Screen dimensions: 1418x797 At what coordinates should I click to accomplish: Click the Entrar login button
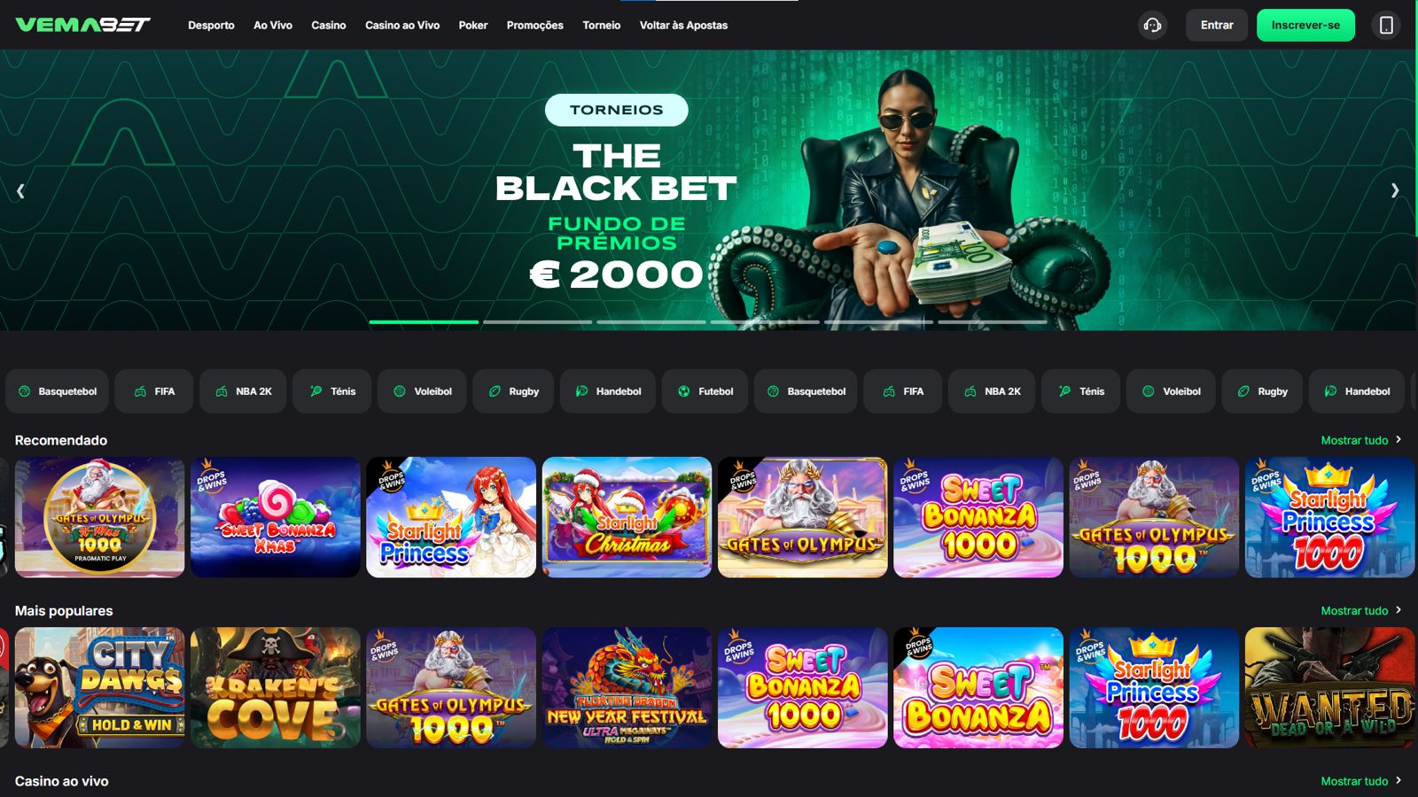[1217, 25]
